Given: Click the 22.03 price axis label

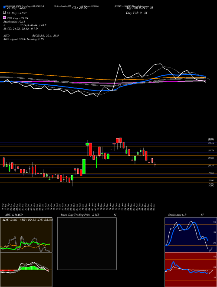Looking at the screenshot, I should (211, 158).
